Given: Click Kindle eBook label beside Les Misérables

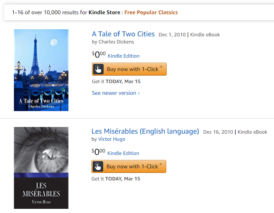Looking at the screenshot, I should tap(252, 132).
